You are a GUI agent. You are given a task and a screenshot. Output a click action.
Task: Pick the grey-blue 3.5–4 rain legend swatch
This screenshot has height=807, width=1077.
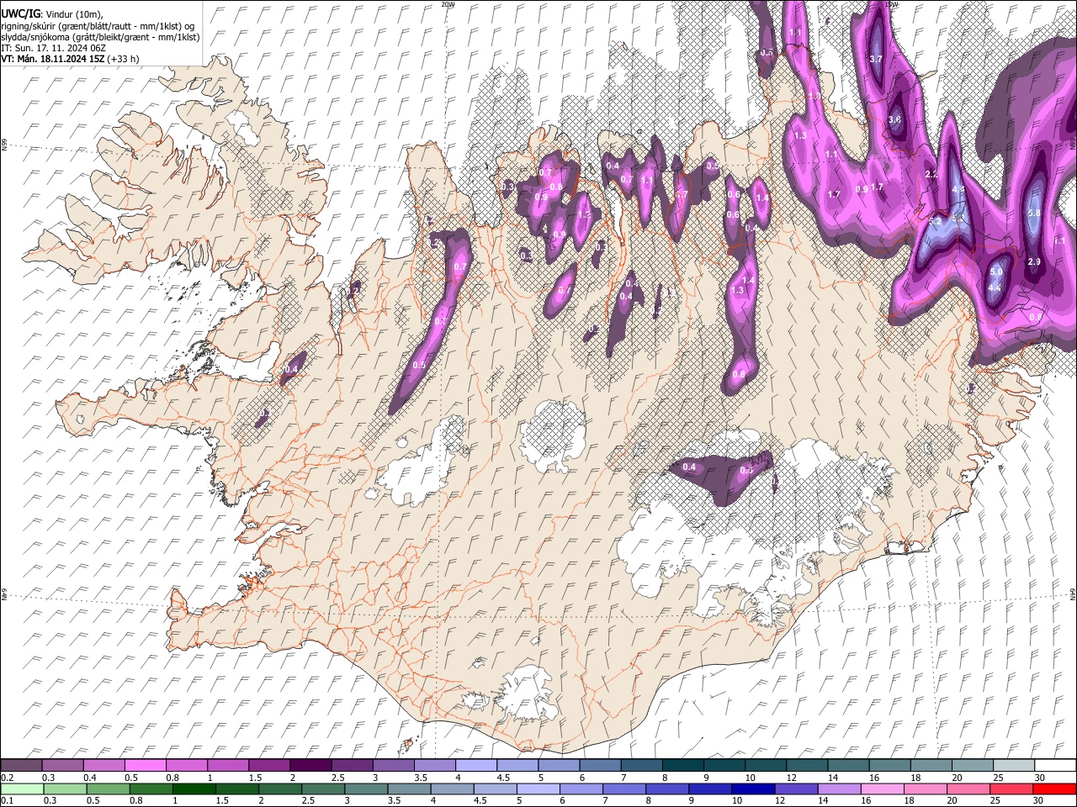[410, 789]
